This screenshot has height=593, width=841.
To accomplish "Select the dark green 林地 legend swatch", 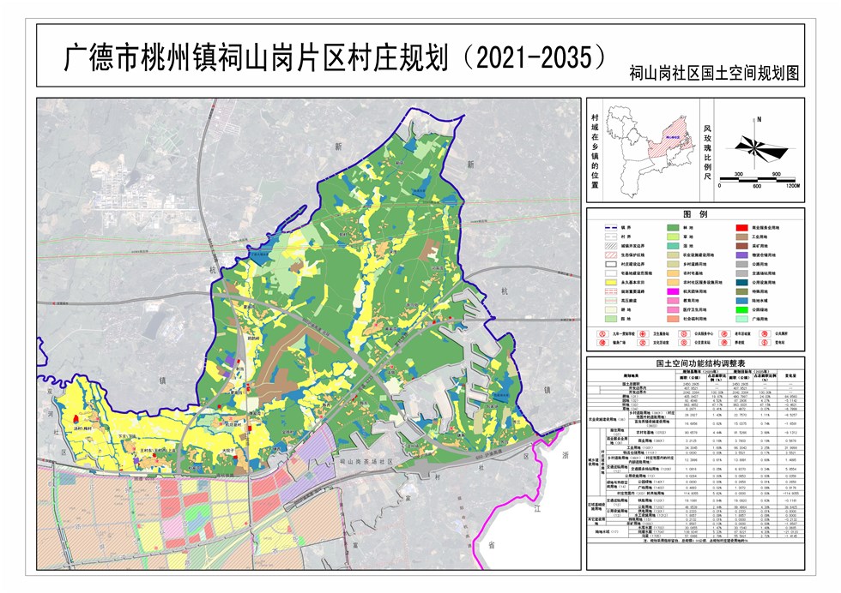I will coord(673,228).
